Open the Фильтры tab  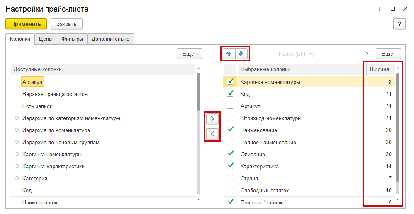[72, 39]
